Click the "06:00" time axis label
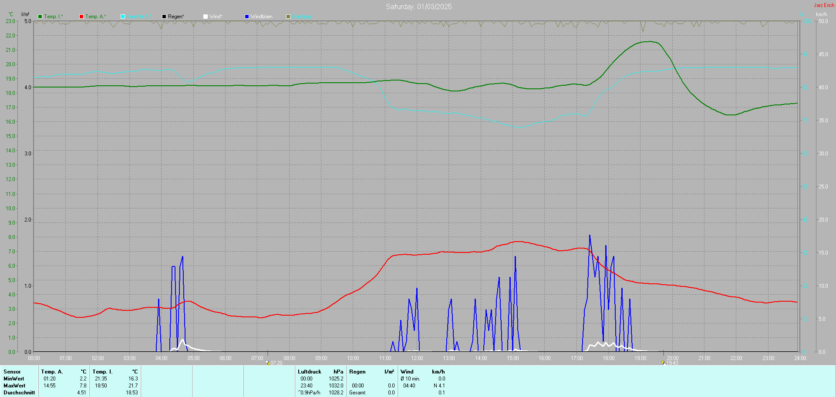 pos(226,358)
